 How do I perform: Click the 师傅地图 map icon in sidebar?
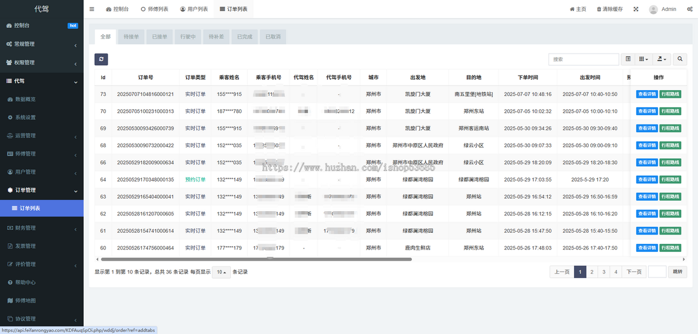coord(10,300)
